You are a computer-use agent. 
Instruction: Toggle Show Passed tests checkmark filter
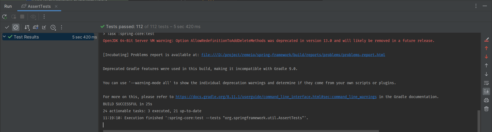coord(7,27)
